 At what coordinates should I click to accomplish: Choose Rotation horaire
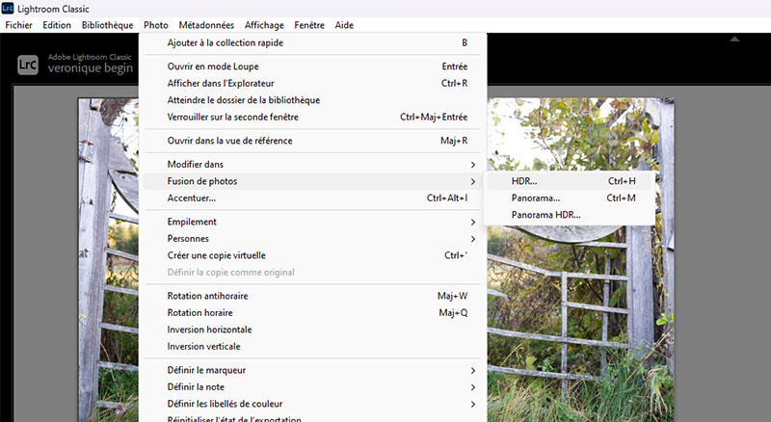tap(312, 312)
